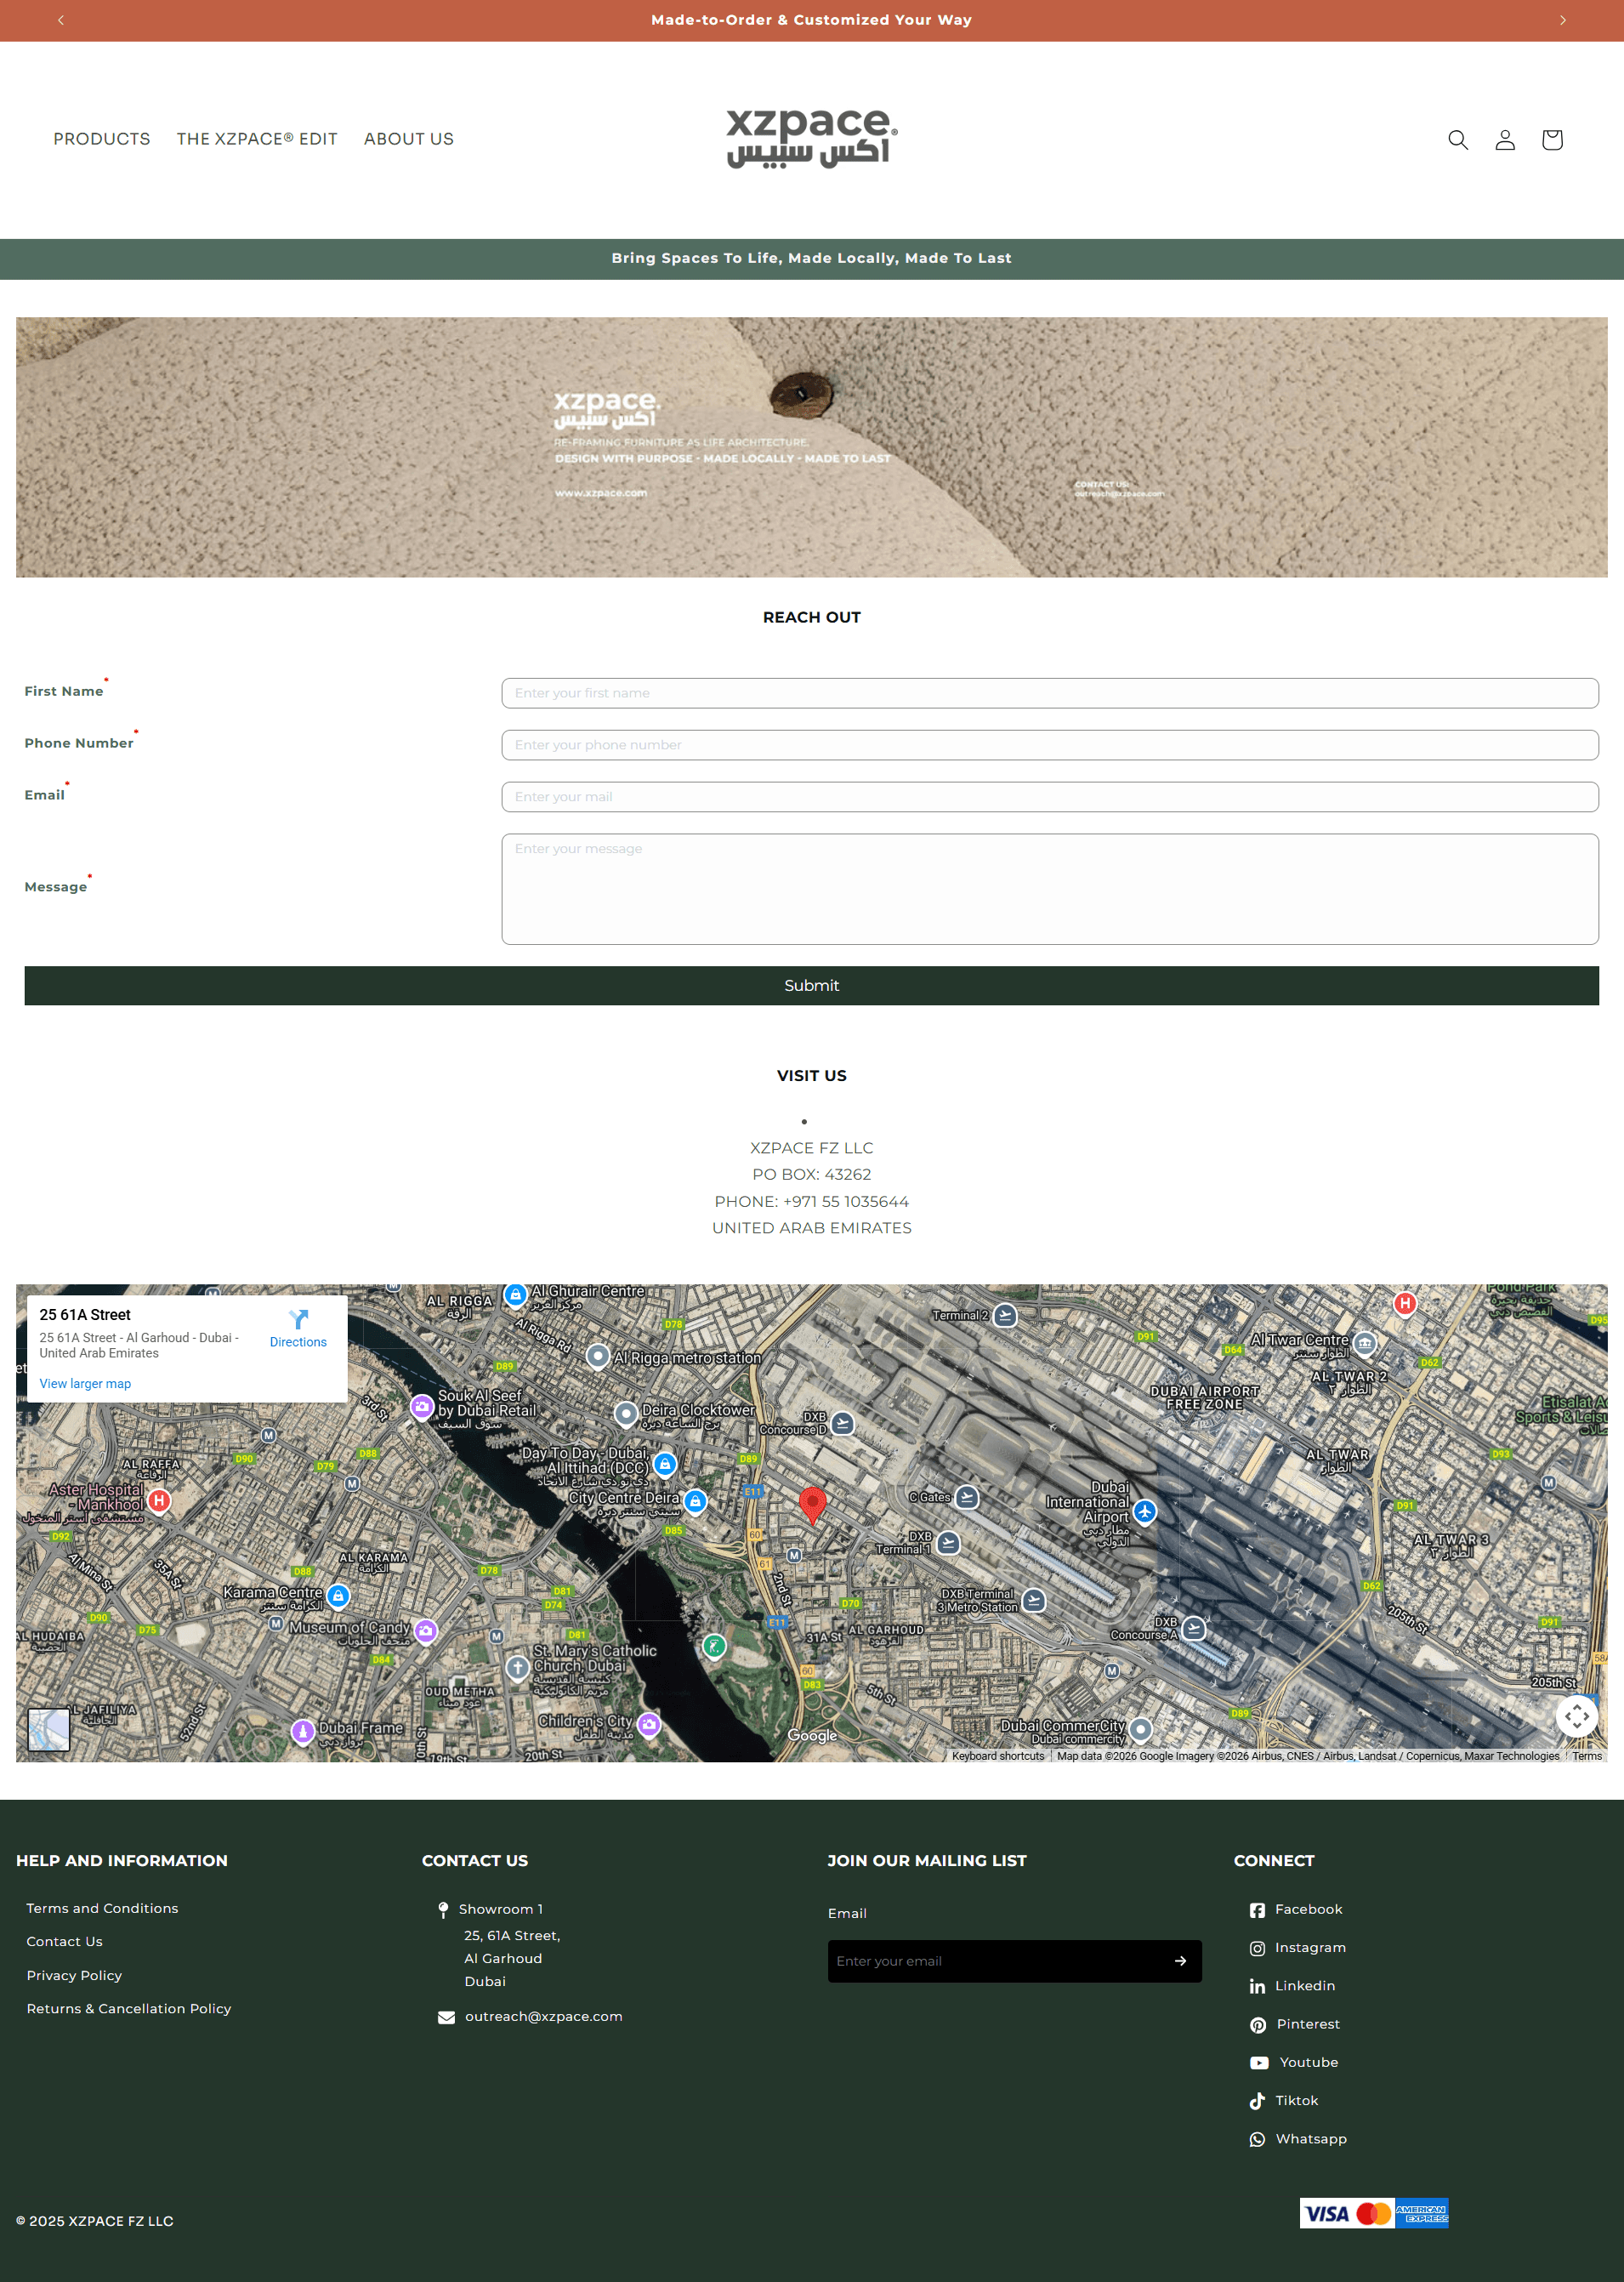Click Deira Clocktower marker on map
The width and height of the screenshot is (1624, 2282).
point(626,1413)
